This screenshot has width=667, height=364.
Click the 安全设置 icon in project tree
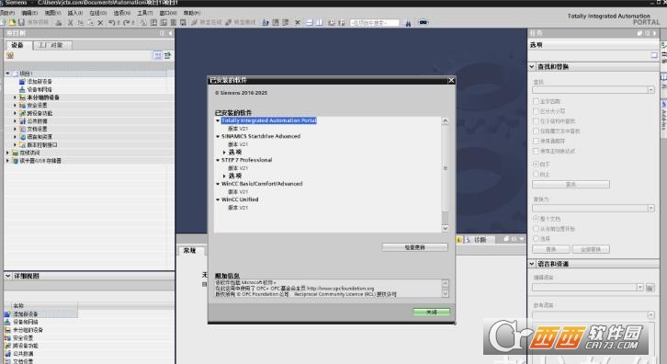coord(22,105)
